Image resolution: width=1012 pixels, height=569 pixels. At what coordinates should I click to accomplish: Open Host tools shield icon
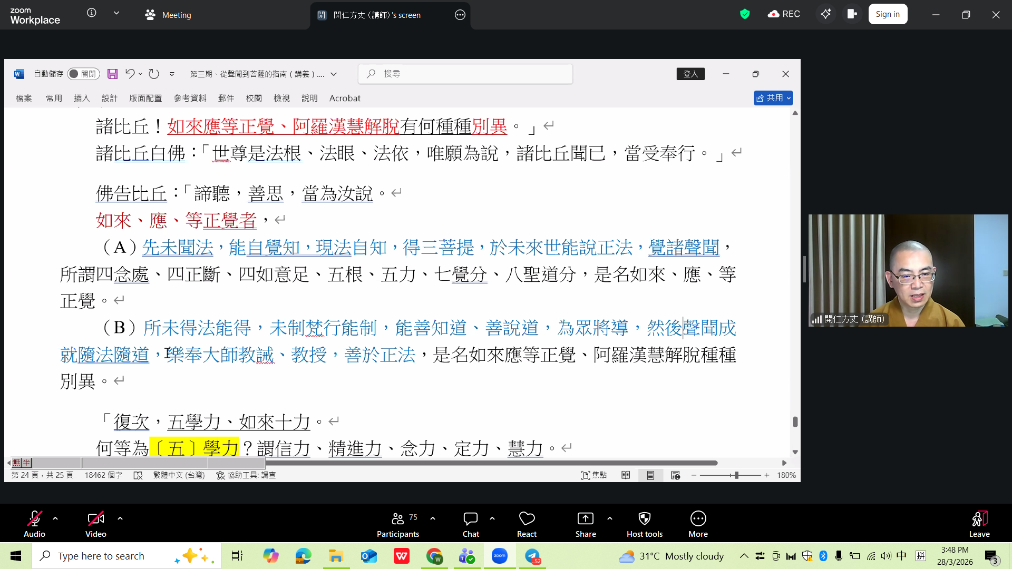pyautogui.click(x=644, y=519)
